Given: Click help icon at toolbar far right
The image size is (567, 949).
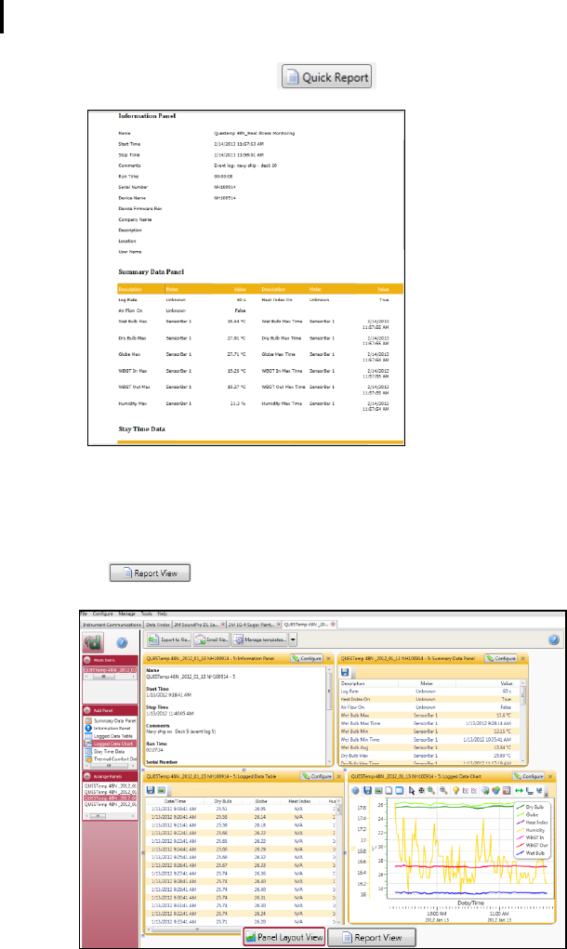Looking at the screenshot, I should click(x=554, y=639).
